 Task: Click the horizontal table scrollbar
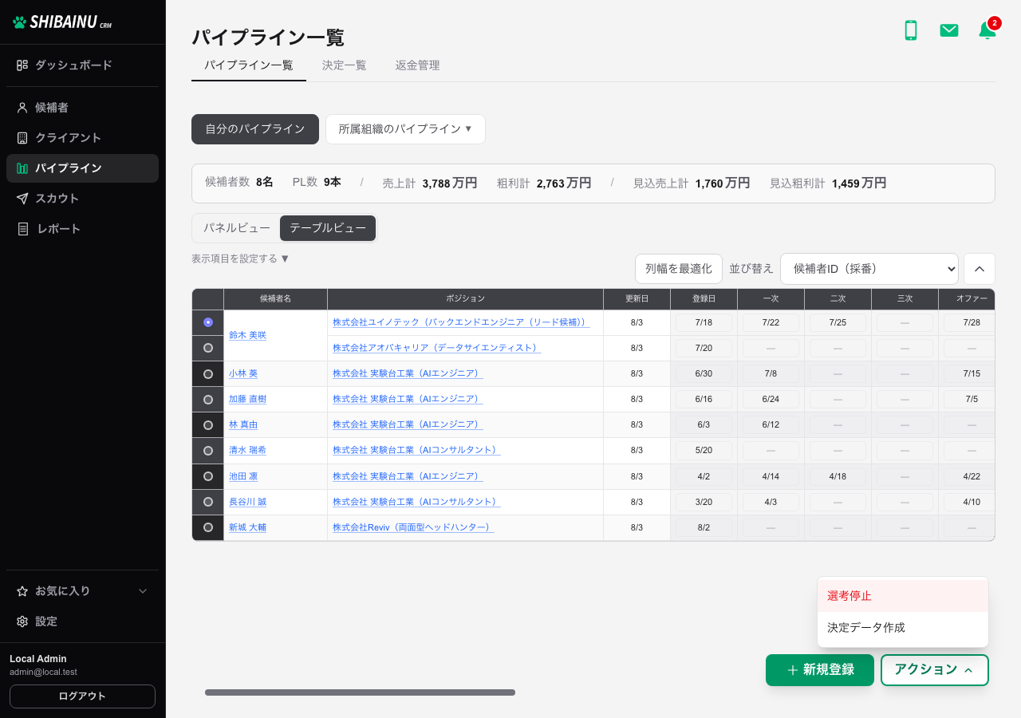tap(360, 692)
